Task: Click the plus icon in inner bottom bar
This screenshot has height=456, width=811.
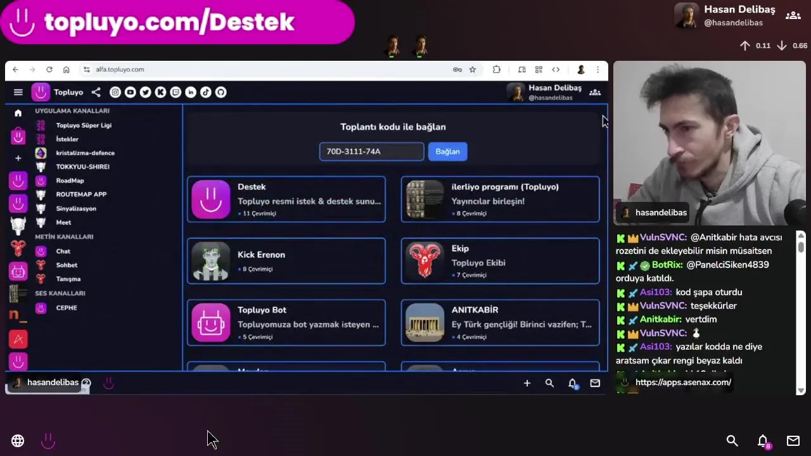Action: click(527, 383)
